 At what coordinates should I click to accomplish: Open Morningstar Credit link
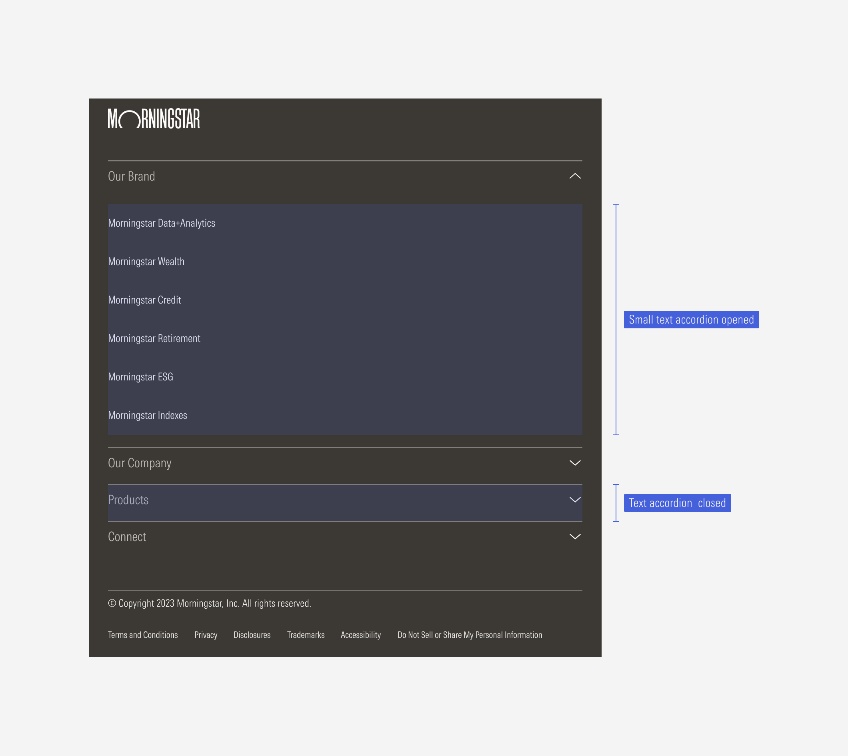(144, 300)
